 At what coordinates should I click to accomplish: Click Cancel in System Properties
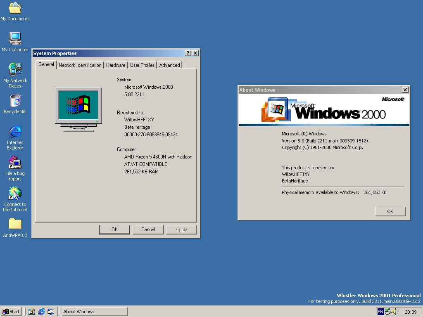[148, 229]
